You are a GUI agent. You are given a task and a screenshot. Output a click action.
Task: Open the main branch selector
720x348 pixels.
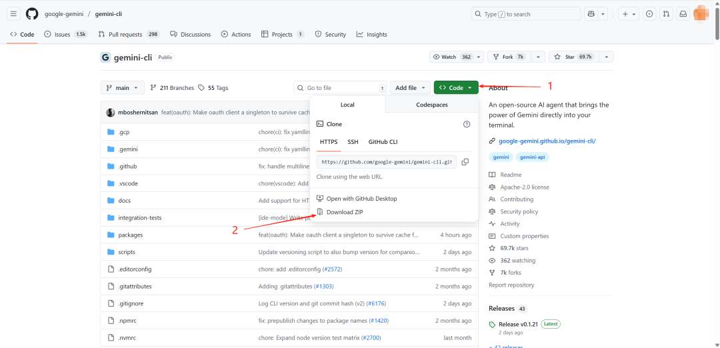122,88
